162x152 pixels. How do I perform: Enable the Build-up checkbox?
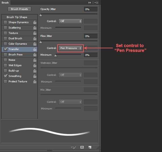(x=5, y=70)
